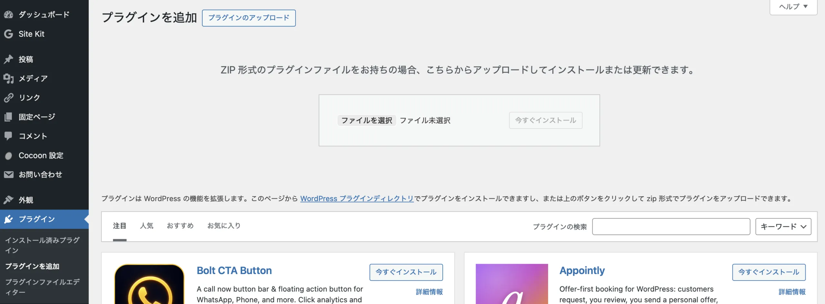Open コメント menu item
Image resolution: width=825 pixels, height=304 pixels.
[44, 136]
